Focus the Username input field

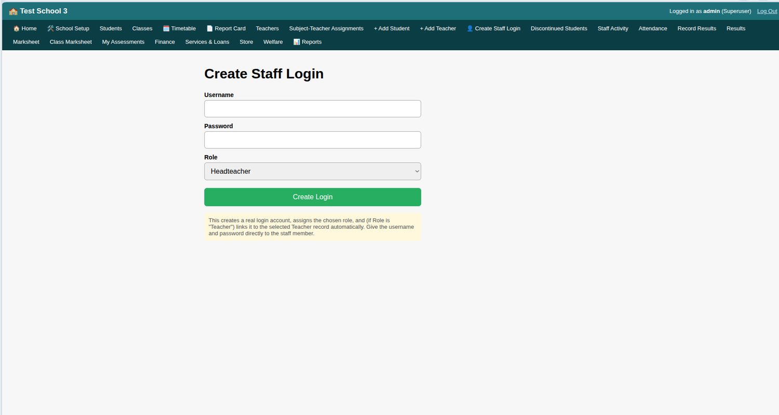313,109
